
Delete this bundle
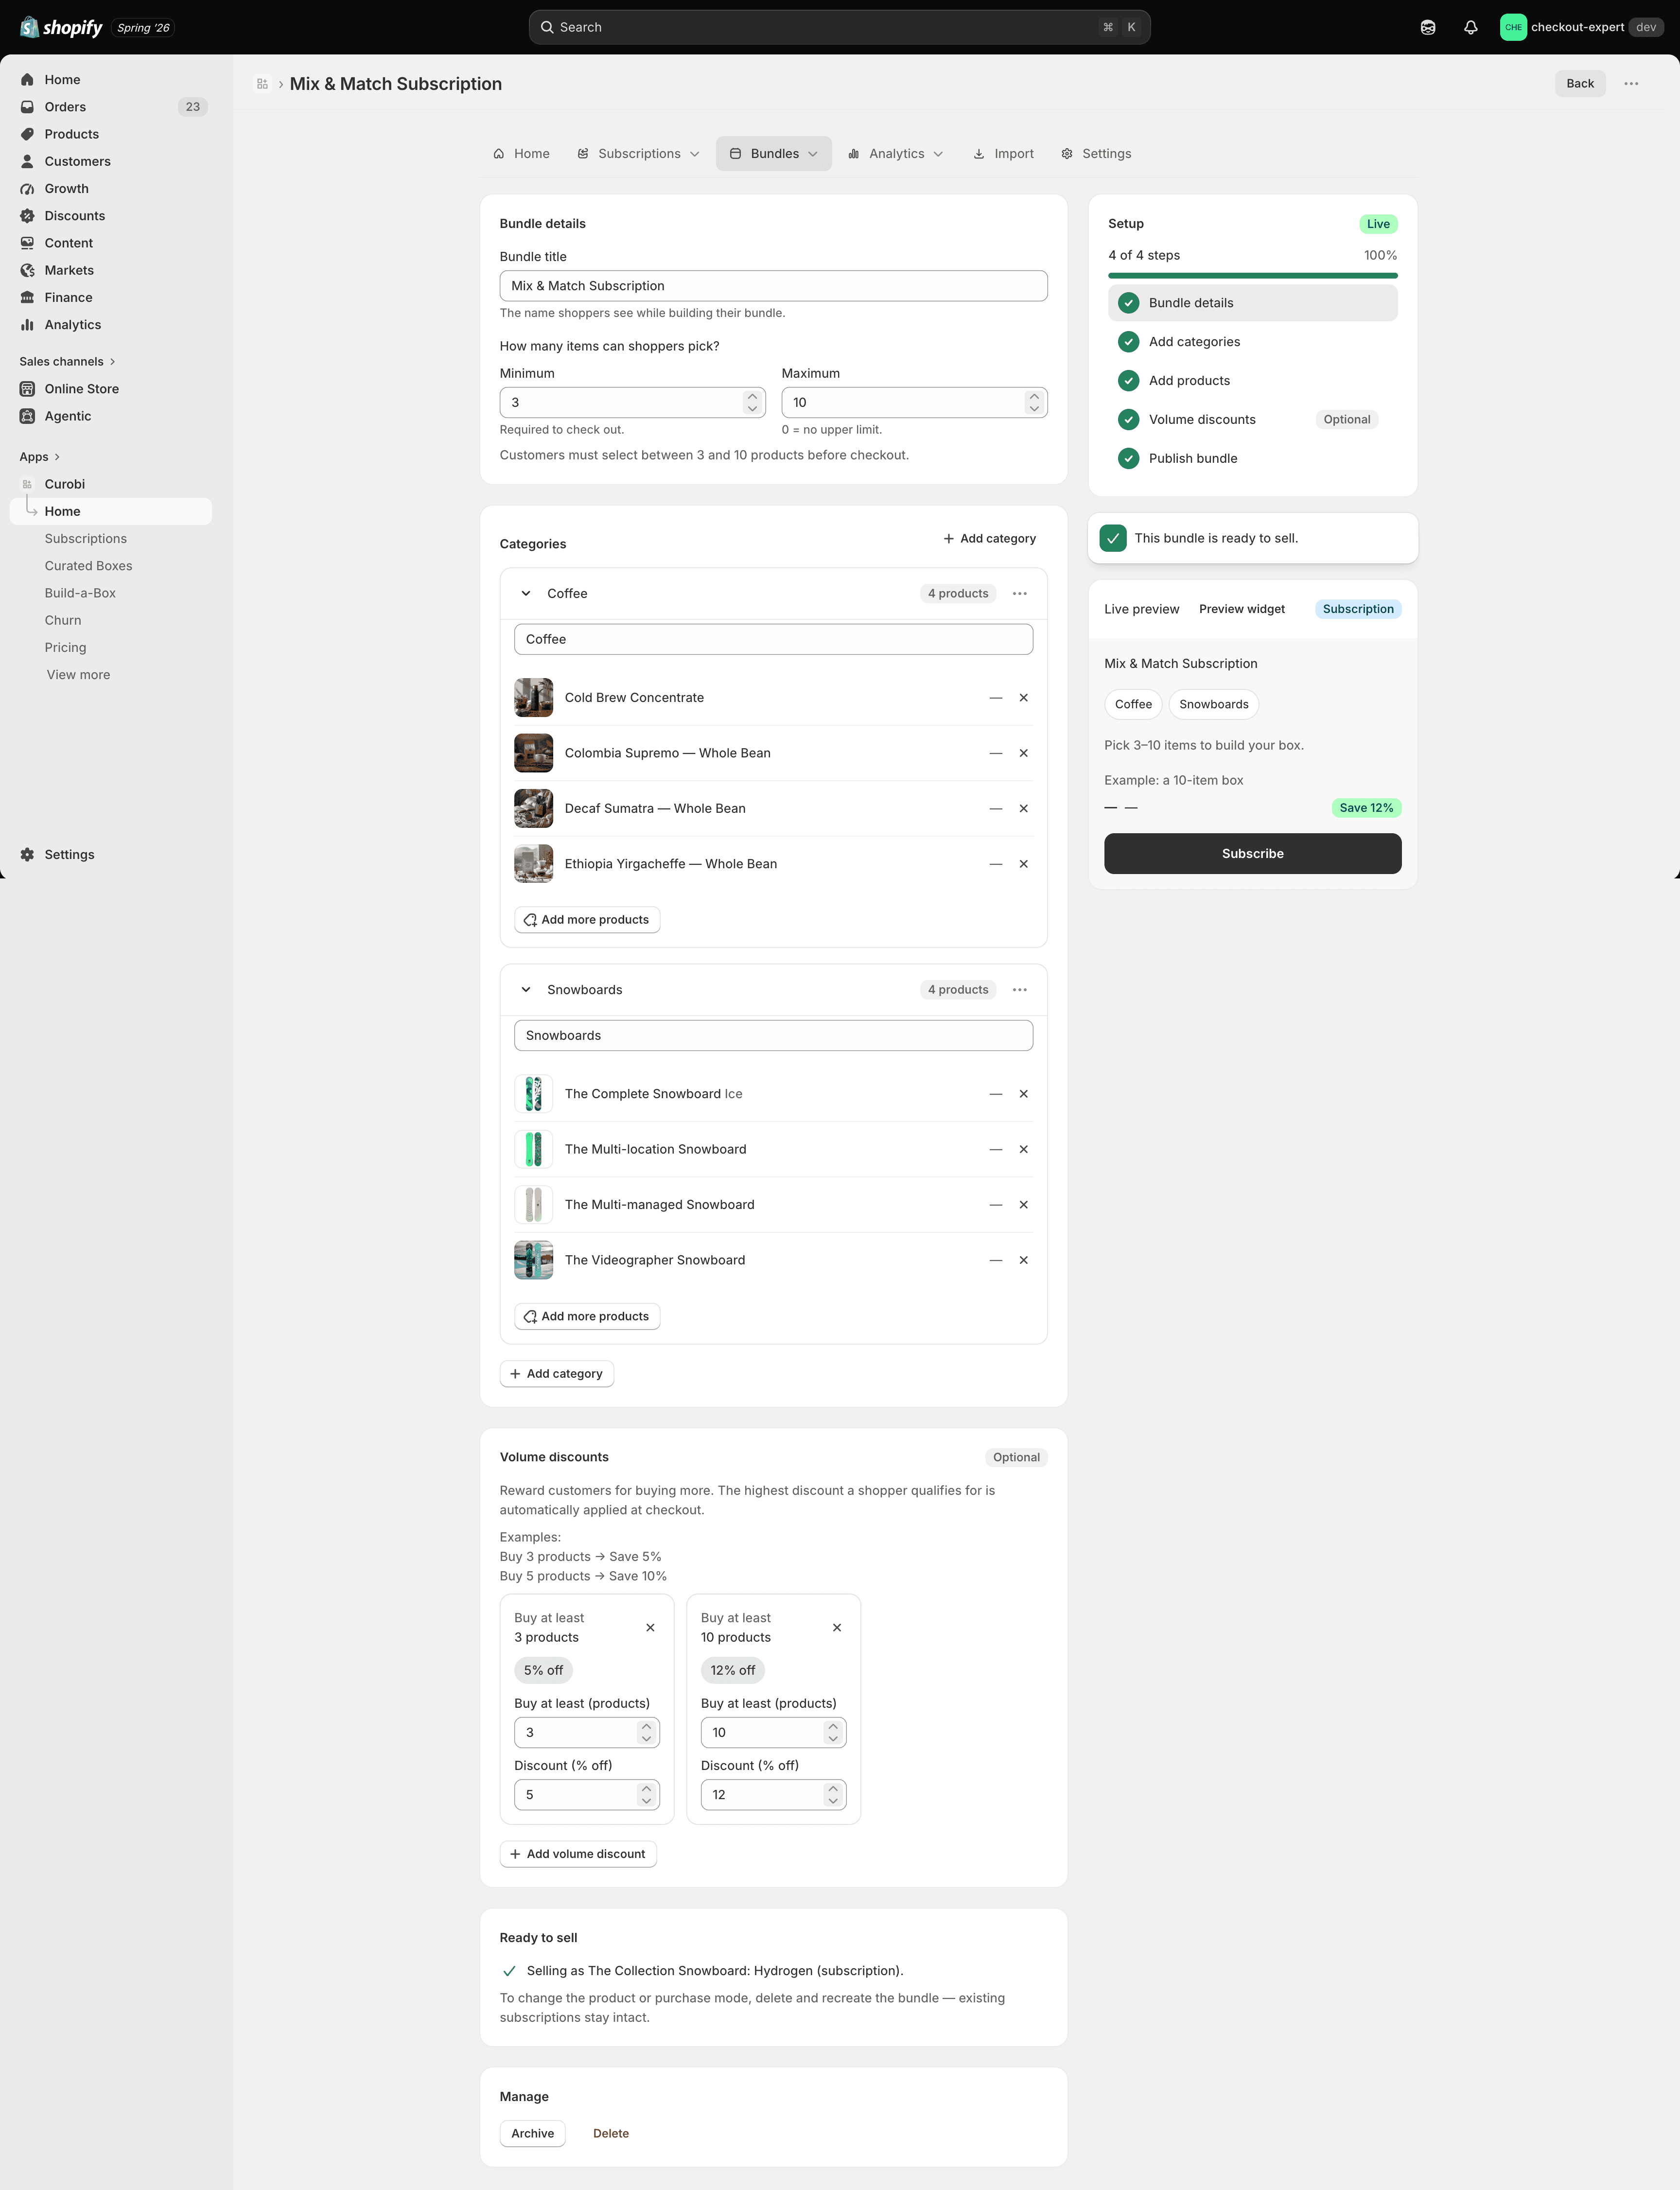point(610,2134)
